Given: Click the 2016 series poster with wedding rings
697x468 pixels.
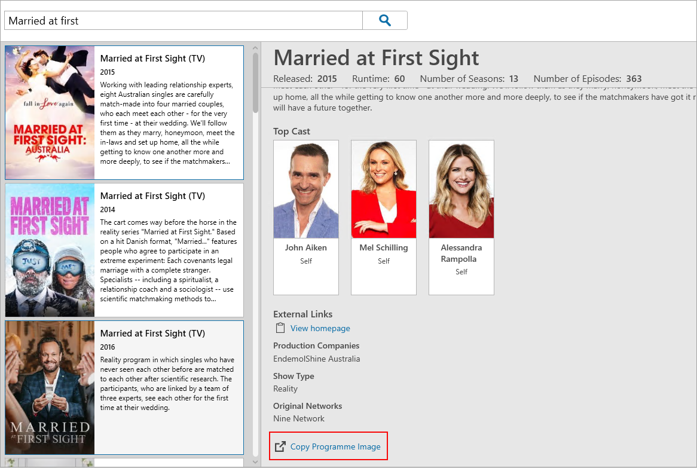Looking at the screenshot, I should (x=50, y=387).
